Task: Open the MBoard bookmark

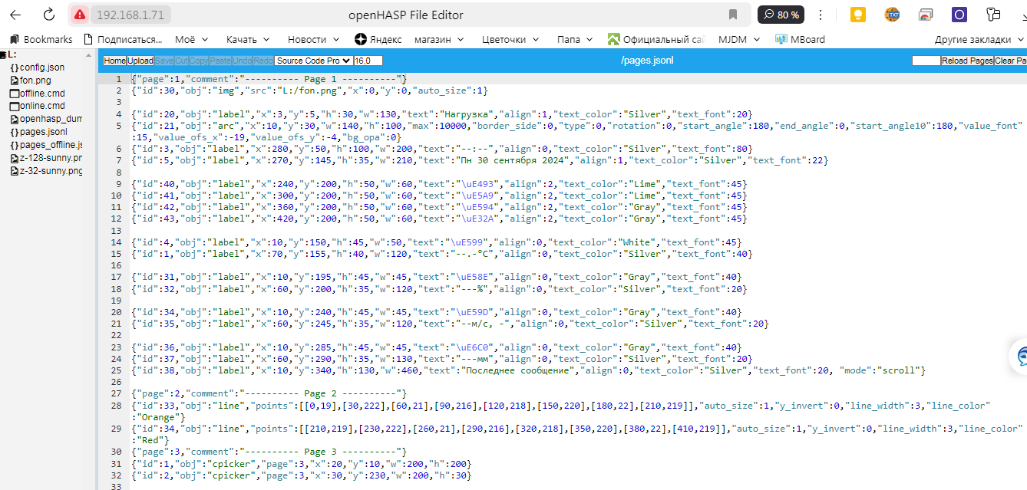Action: 800,39
